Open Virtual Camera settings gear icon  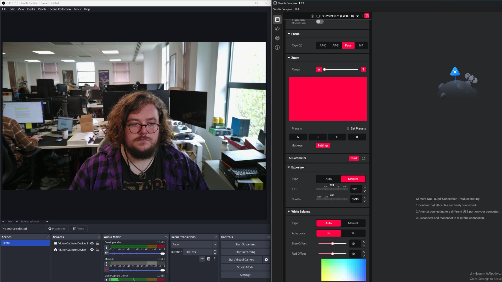266,260
